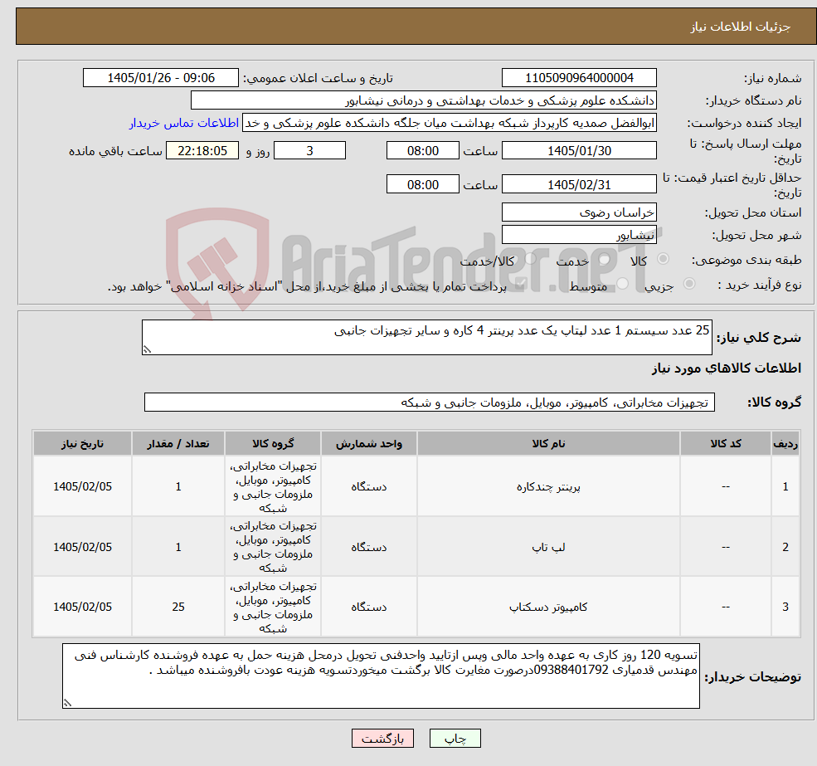The image size is (817, 766).
Task: Click the نام کالا column header
Action: (x=548, y=444)
